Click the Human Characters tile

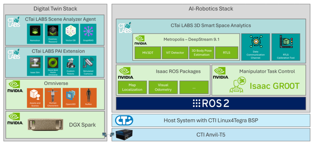click(x=53, y=98)
